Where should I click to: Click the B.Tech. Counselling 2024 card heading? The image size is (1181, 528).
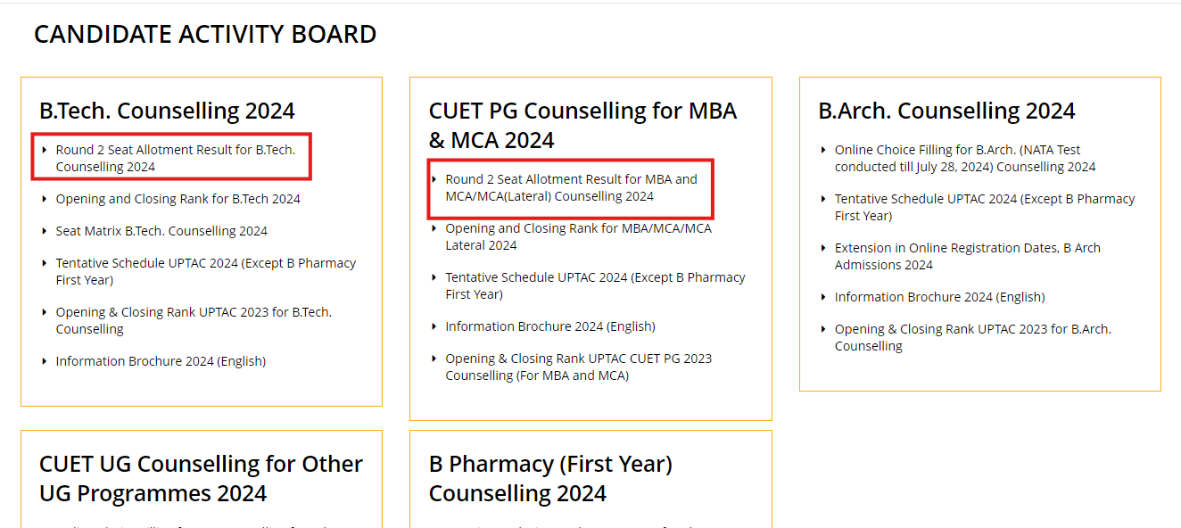click(x=167, y=111)
